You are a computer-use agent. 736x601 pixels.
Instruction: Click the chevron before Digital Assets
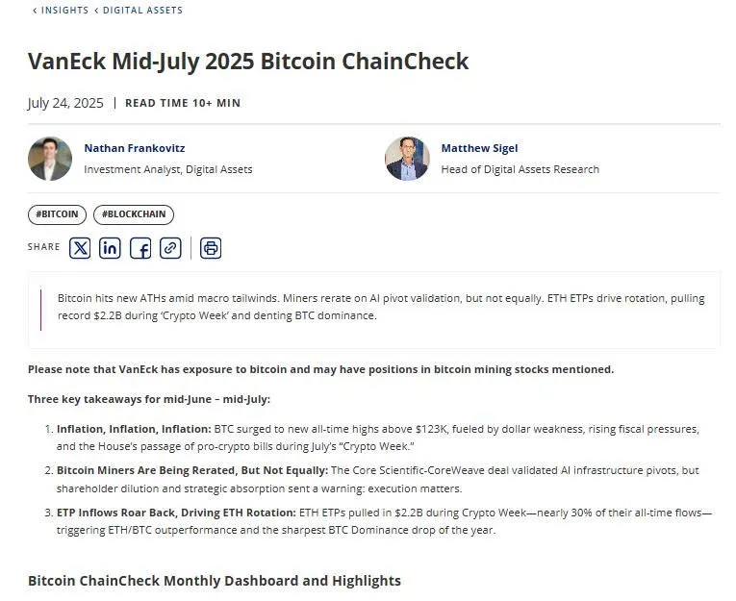point(97,11)
